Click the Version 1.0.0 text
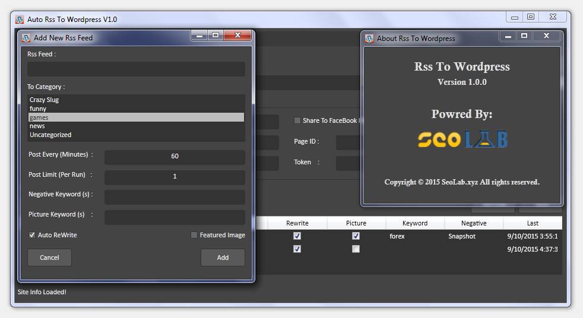The image size is (583, 318). click(x=462, y=82)
